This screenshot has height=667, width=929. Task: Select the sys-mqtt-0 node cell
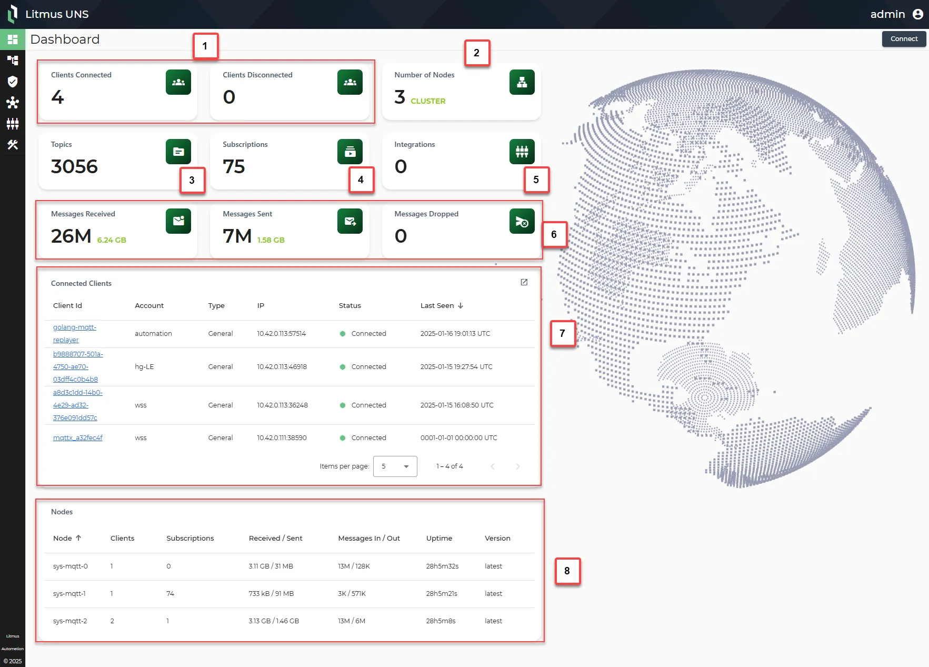tap(71, 566)
